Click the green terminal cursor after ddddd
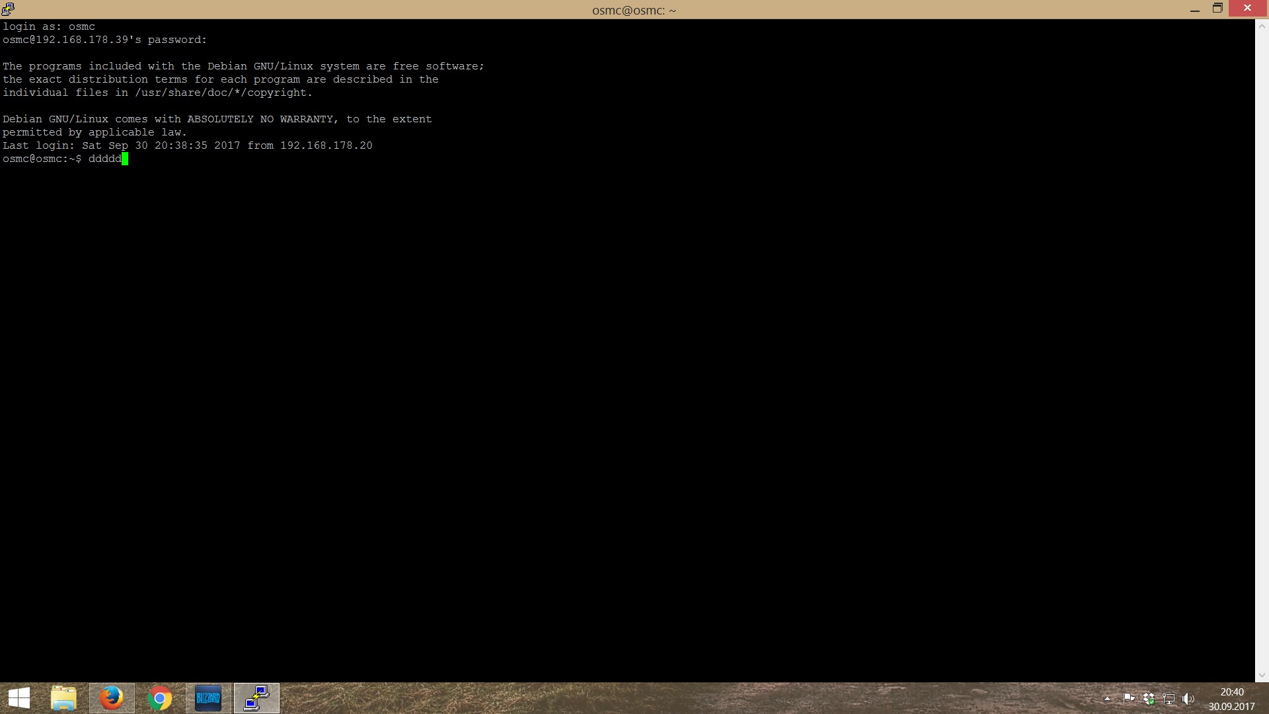1269x714 pixels. [125, 159]
